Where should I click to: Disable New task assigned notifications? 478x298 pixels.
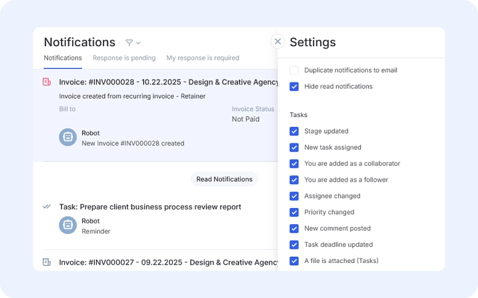[x=294, y=148]
